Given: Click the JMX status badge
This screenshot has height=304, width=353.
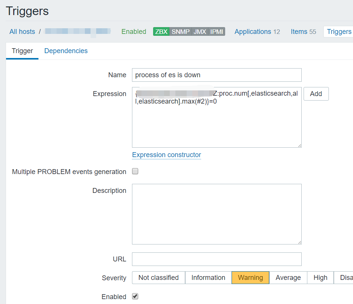Looking at the screenshot, I should point(200,32).
